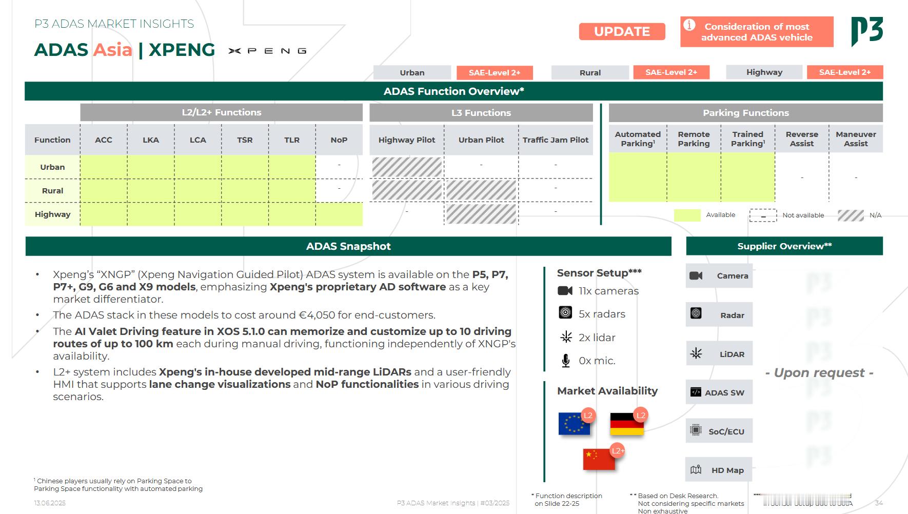The width and height of the screenshot is (908, 514).
Task: Click the camera icon beside 11x cameras
Action: [565, 291]
